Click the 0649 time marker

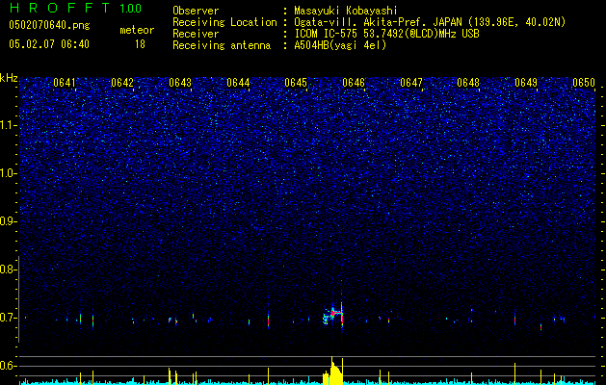(526, 83)
